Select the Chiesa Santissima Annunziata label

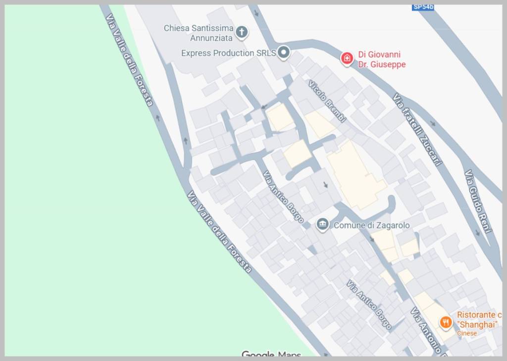click(199, 33)
